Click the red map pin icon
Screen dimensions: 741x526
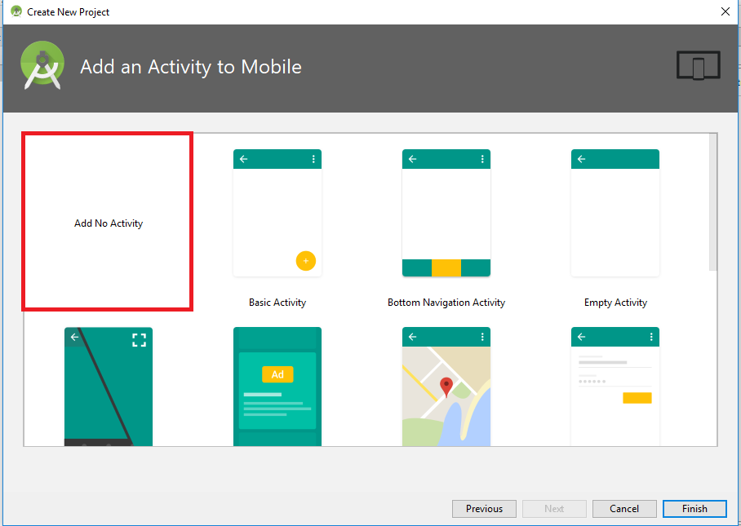(446, 387)
